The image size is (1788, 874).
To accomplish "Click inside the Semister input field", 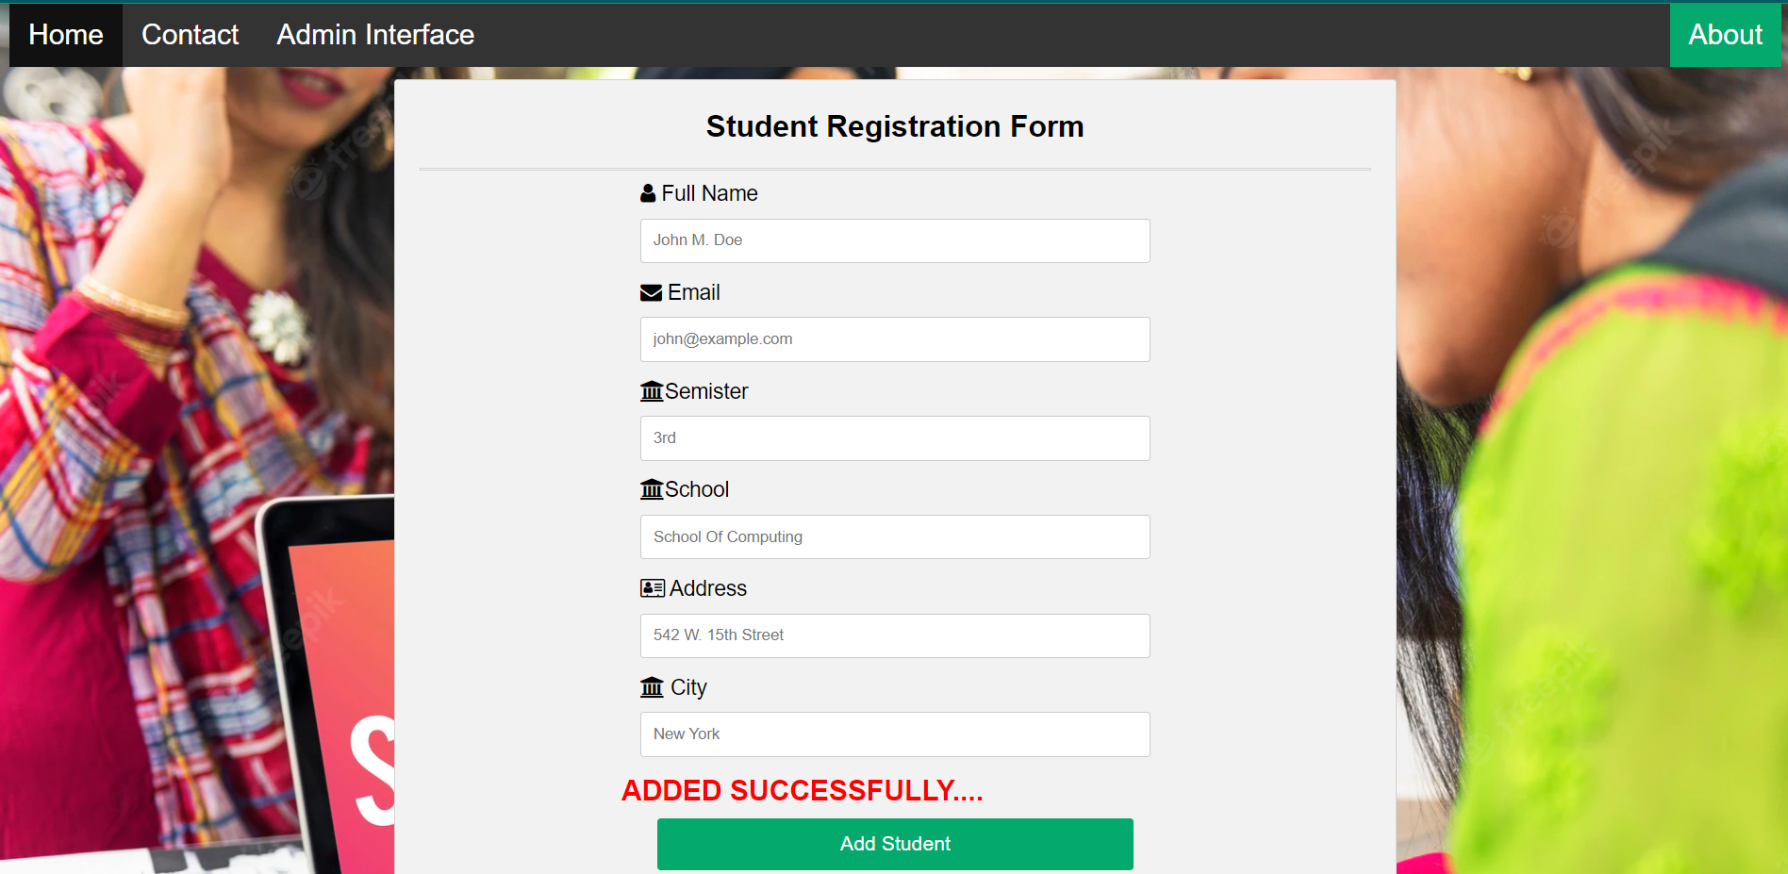I will pyautogui.click(x=894, y=437).
